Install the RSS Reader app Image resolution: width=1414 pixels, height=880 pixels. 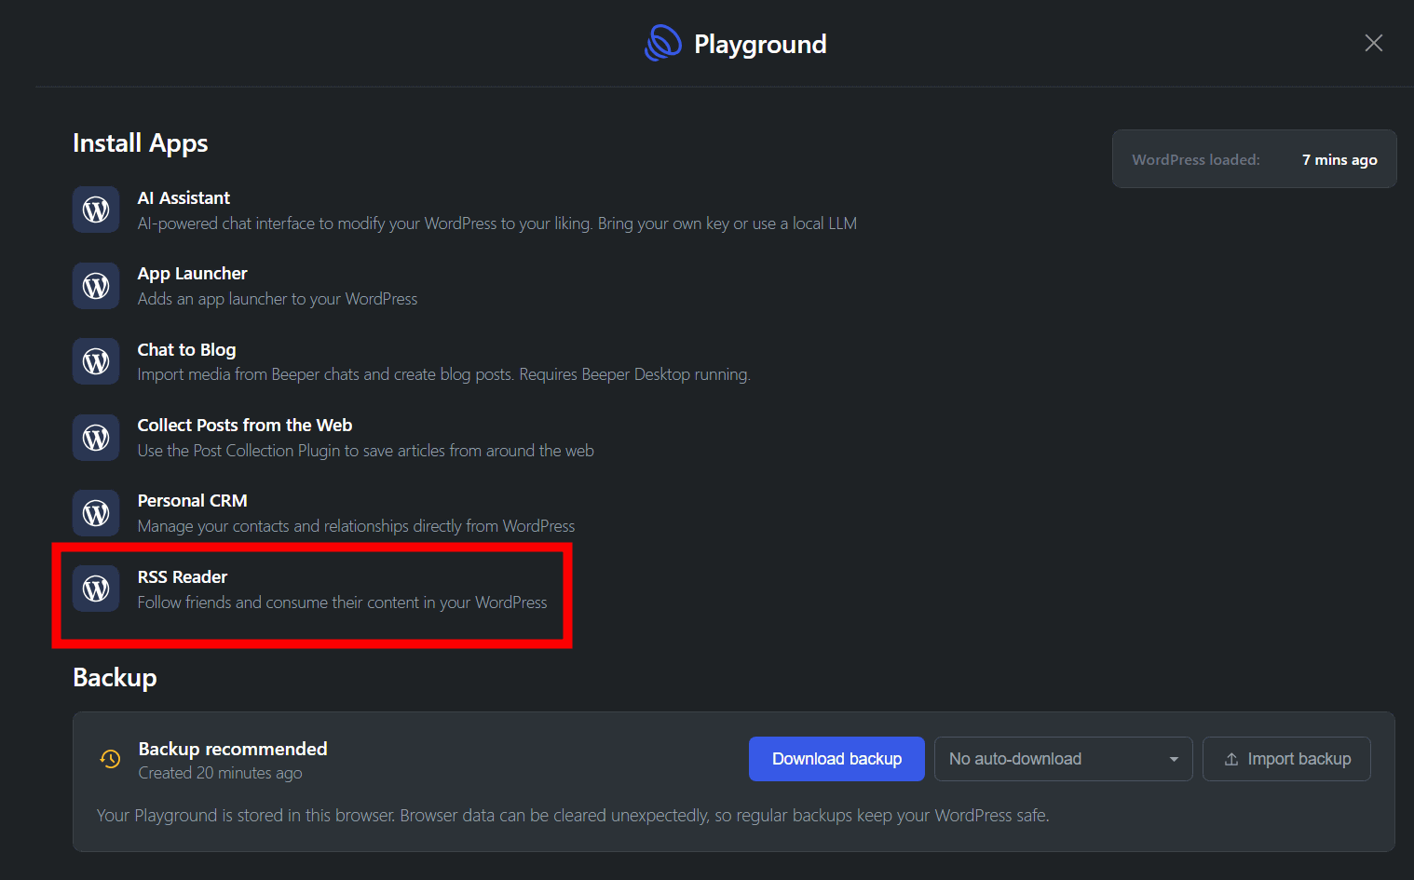point(183,577)
